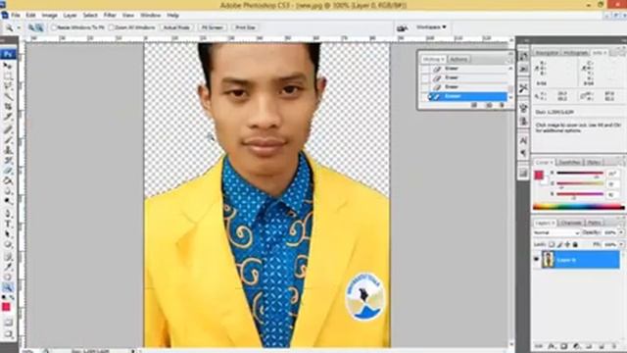Enable Resize Windows To Fit checkbox
627x353 pixels.
pos(54,27)
